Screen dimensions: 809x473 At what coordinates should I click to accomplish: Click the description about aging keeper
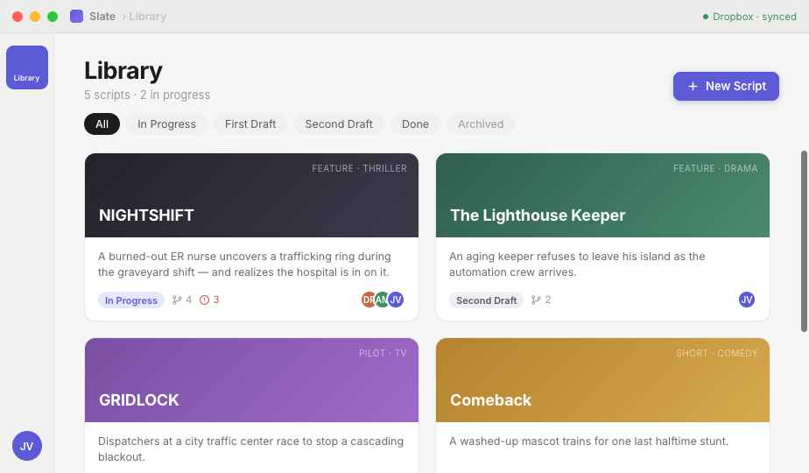coord(577,264)
